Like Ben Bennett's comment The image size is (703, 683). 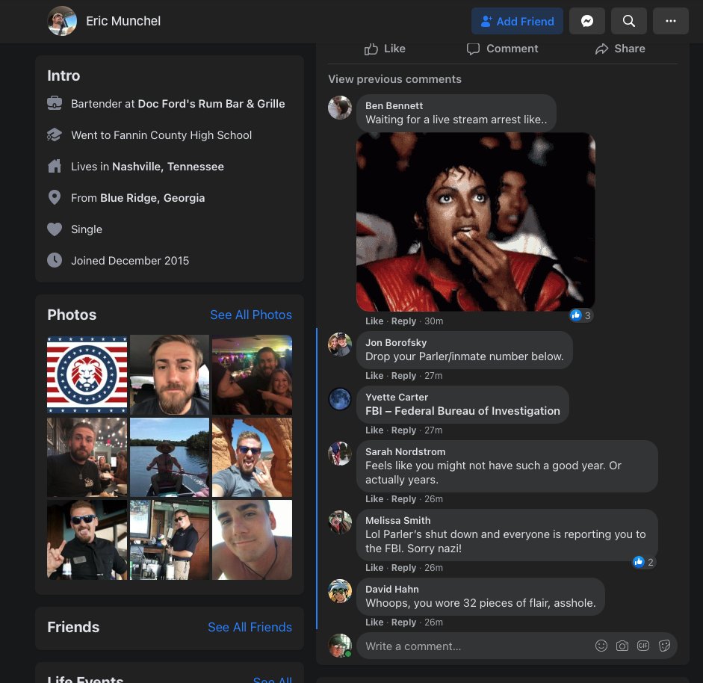coord(374,321)
